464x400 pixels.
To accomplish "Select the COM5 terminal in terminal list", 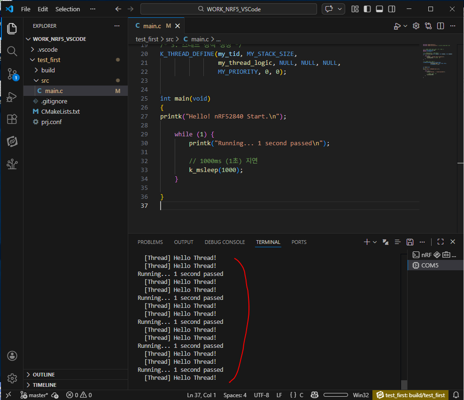I will (x=435, y=265).
